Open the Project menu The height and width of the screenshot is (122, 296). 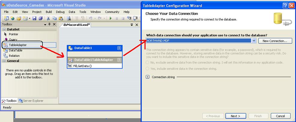tap(37, 12)
